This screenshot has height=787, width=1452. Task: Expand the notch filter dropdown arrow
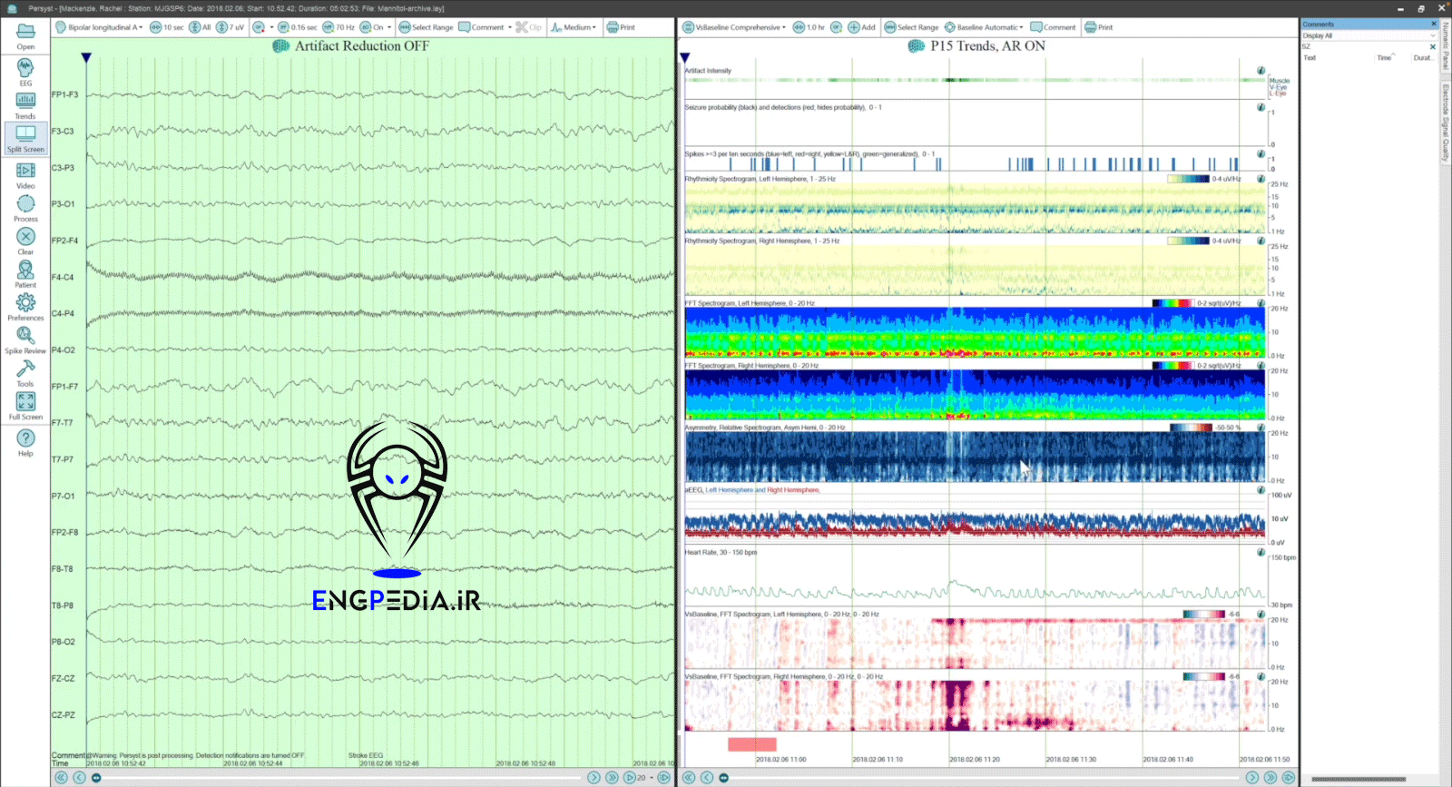pyautogui.click(x=389, y=27)
